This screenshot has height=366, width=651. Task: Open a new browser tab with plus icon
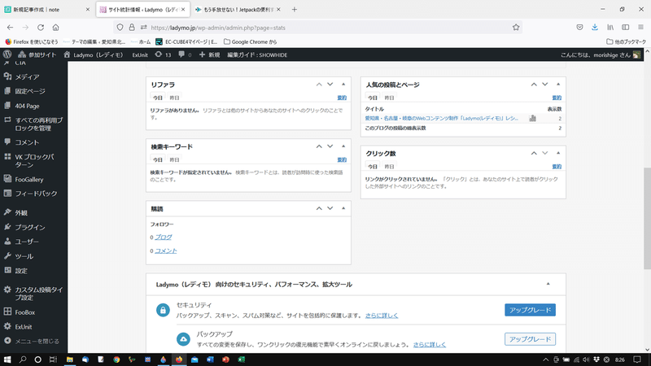point(294,9)
